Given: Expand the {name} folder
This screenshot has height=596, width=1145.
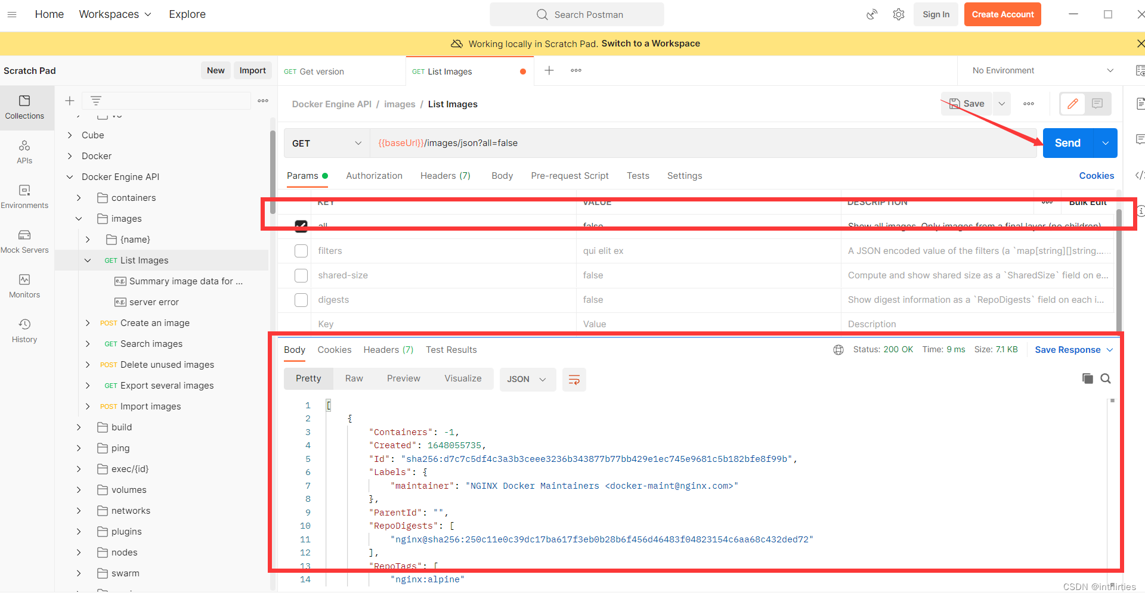Looking at the screenshot, I should (x=88, y=240).
